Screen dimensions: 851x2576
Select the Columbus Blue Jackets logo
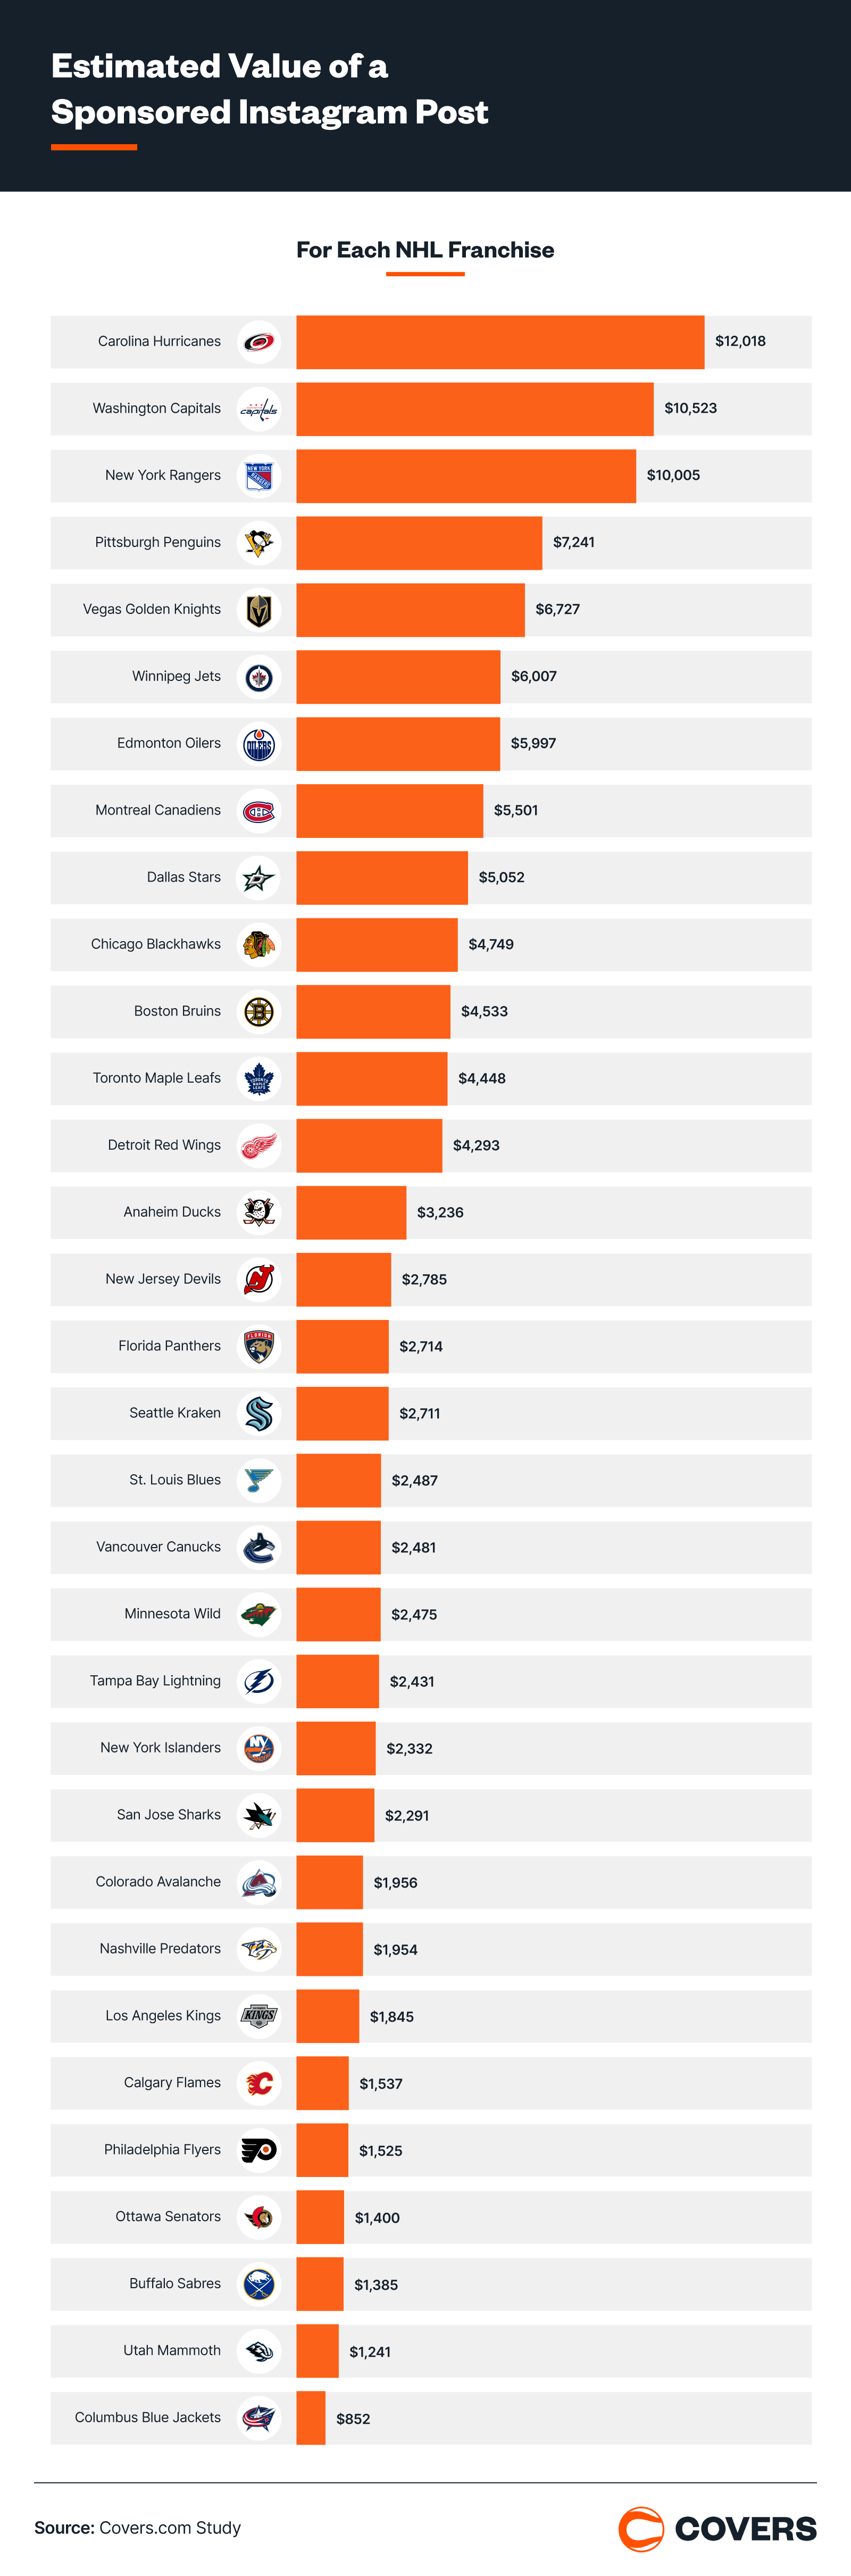point(259,2418)
